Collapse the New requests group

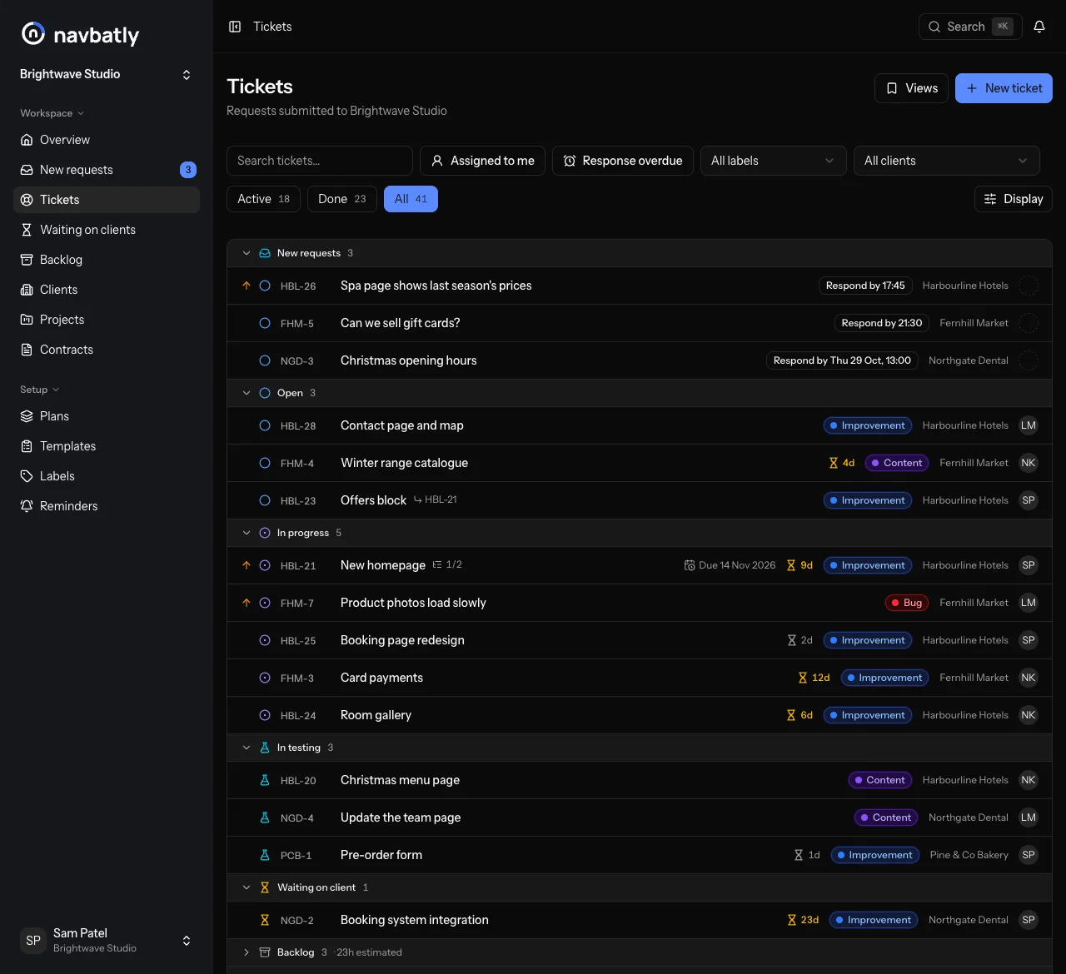pos(247,253)
